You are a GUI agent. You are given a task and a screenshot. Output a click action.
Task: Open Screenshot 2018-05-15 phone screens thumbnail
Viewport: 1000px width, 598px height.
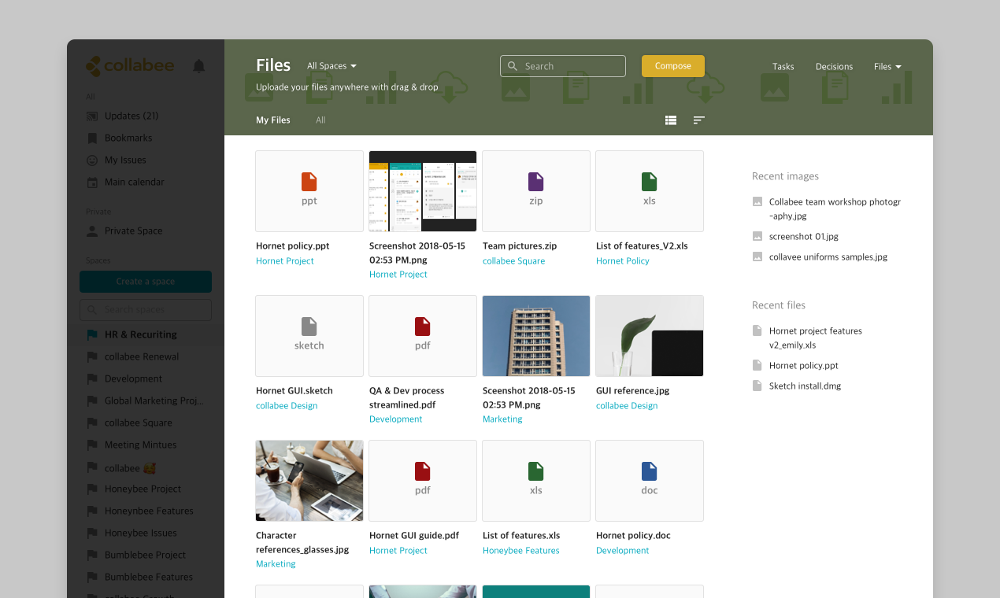[423, 191]
